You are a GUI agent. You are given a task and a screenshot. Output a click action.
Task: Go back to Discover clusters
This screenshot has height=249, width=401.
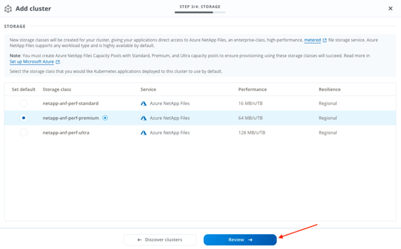160,240
